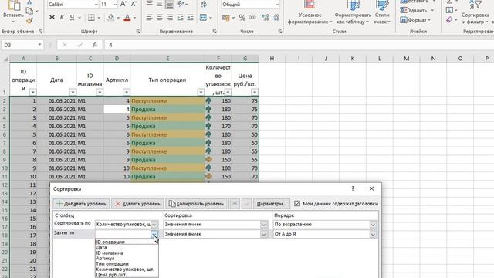The height and width of the screenshot is (278, 494).
Task: Open text orientation options
Action: pos(180,5)
